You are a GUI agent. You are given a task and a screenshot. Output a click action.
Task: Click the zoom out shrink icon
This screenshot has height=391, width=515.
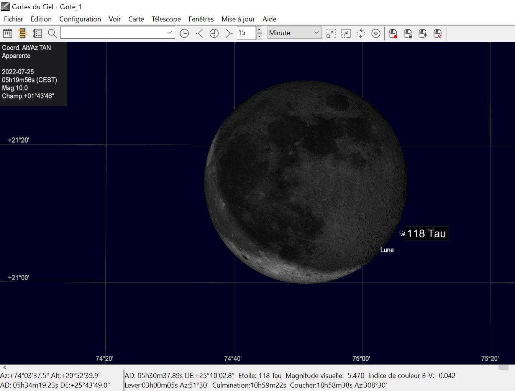tap(346, 33)
